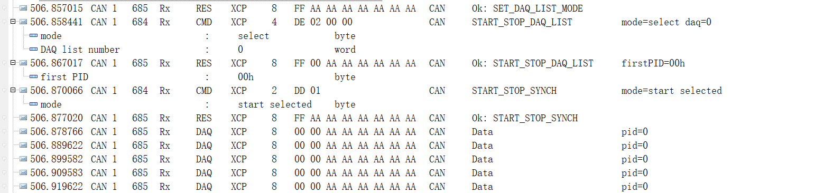Select the DAQ row at timestamp 506.889622

(417, 146)
